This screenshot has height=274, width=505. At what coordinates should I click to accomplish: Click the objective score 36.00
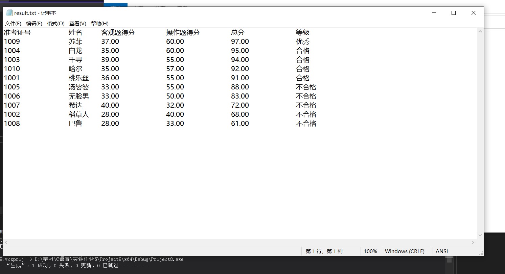pyautogui.click(x=110, y=78)
